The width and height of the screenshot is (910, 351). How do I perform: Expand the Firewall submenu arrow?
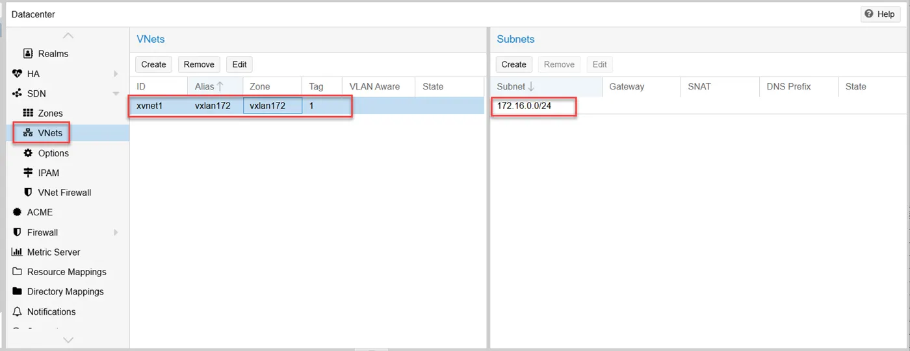coord(116,232)
